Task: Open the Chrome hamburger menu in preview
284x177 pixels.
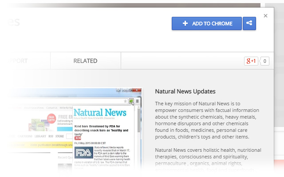Action: pyautogui.click(x=138, y=101)
